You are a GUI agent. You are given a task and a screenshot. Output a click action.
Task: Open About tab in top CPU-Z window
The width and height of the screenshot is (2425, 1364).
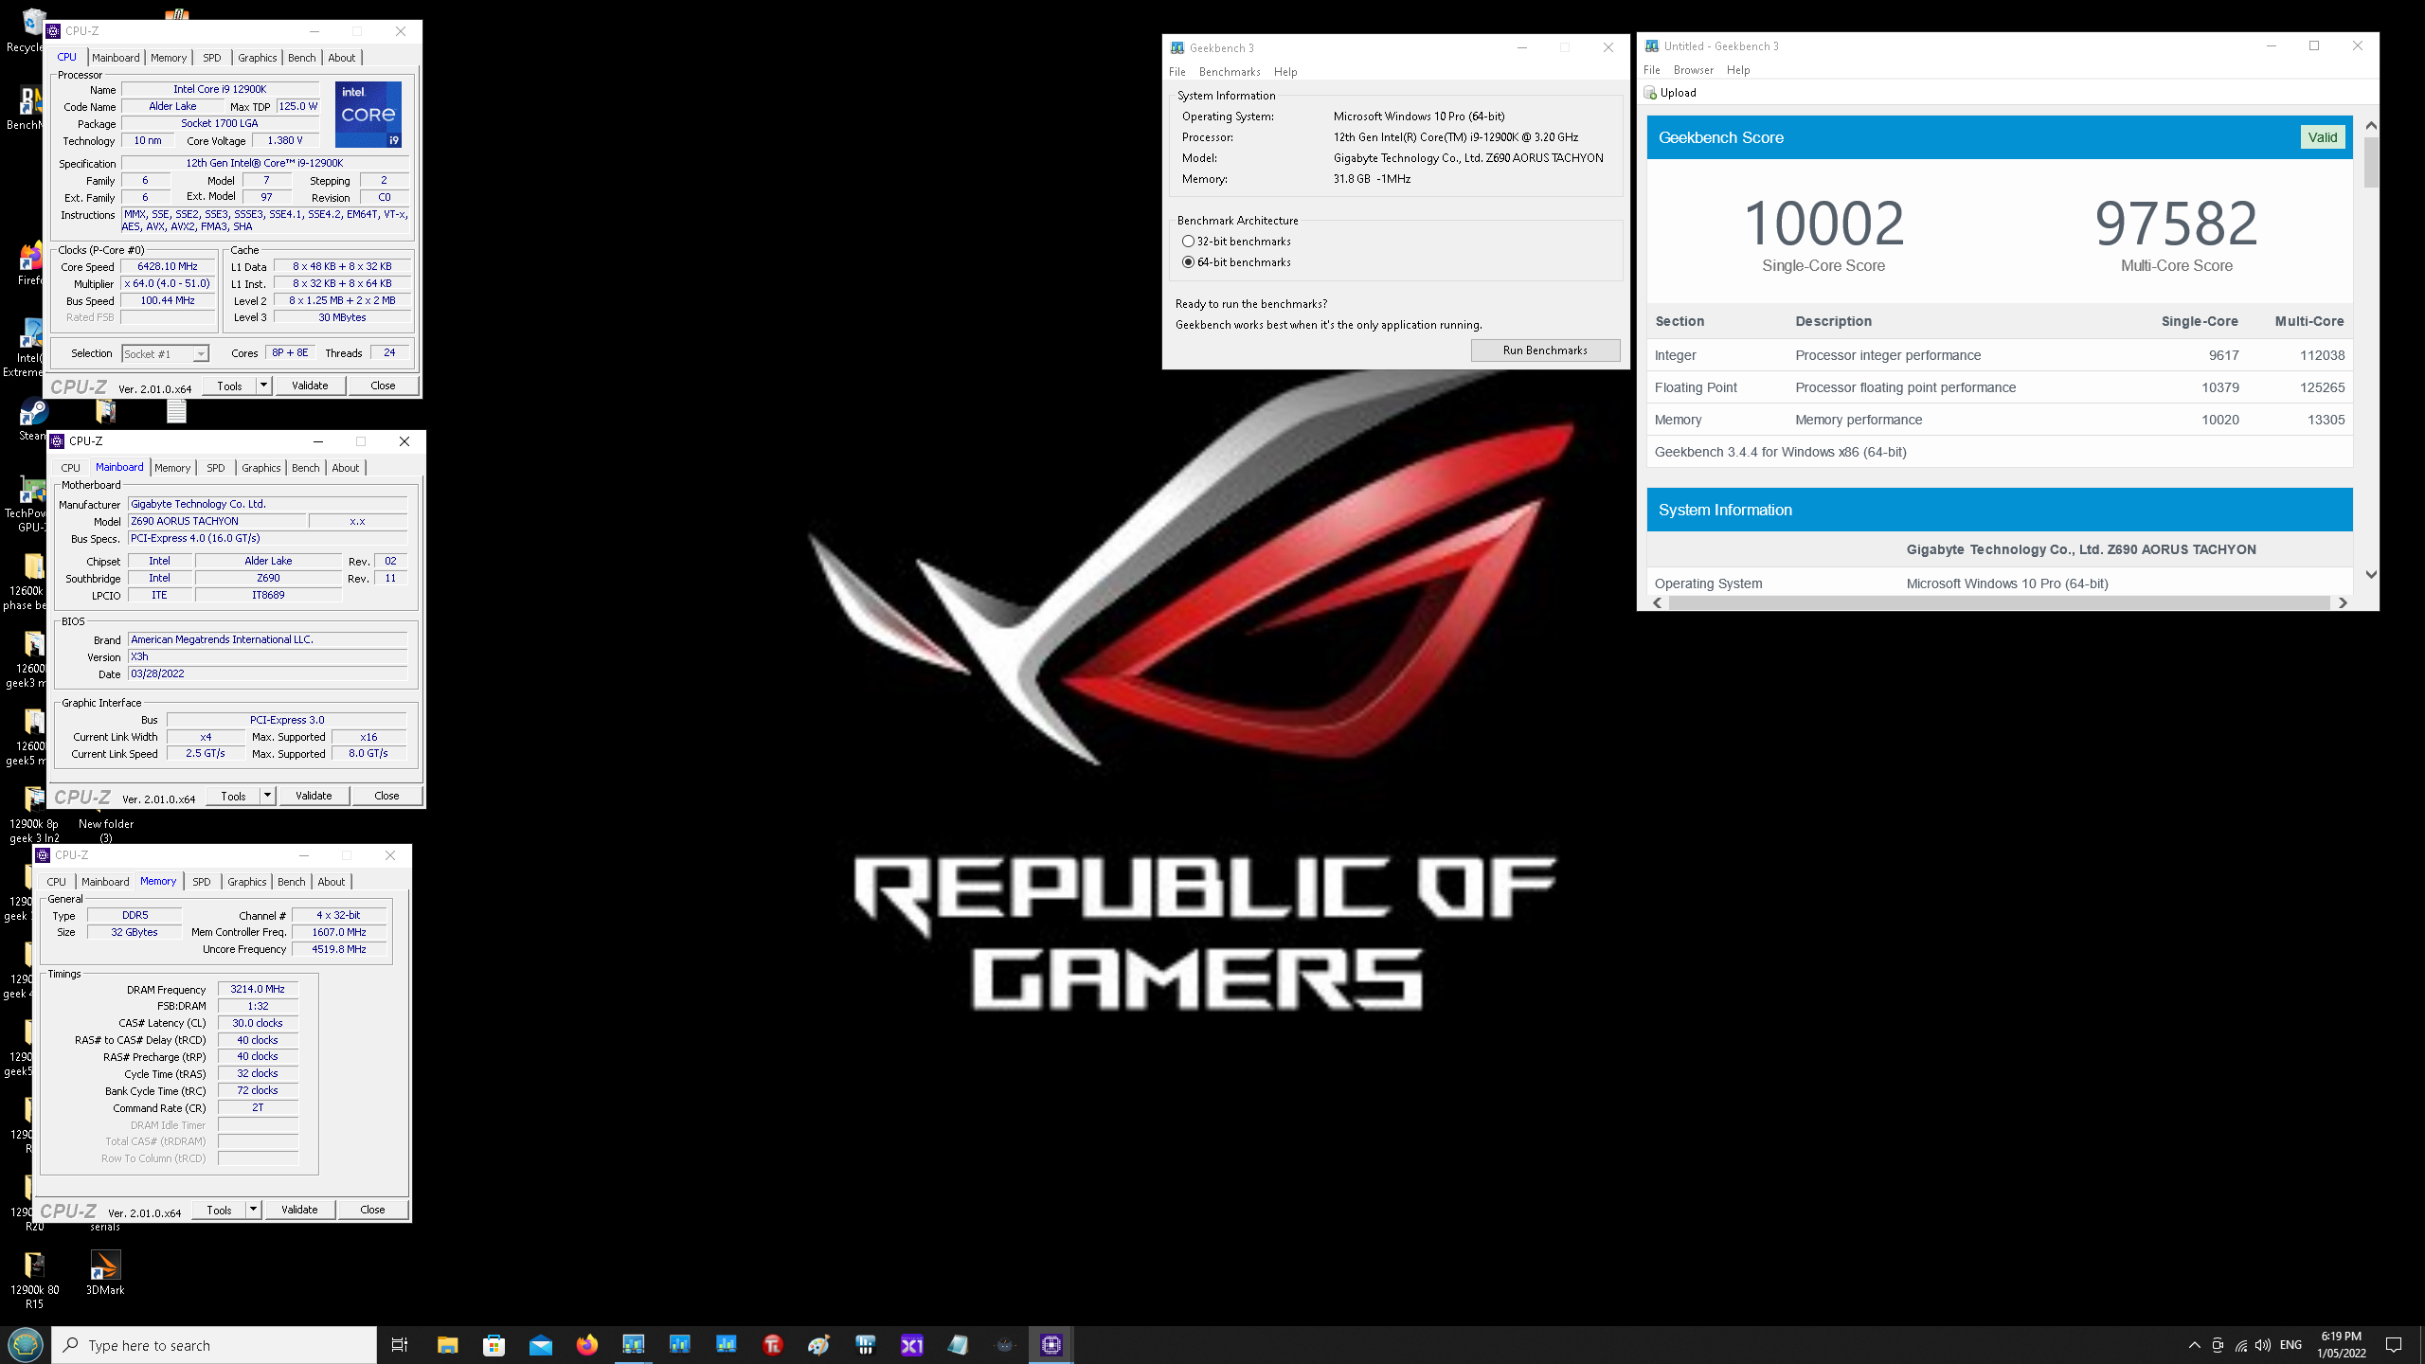coord(342,58)
